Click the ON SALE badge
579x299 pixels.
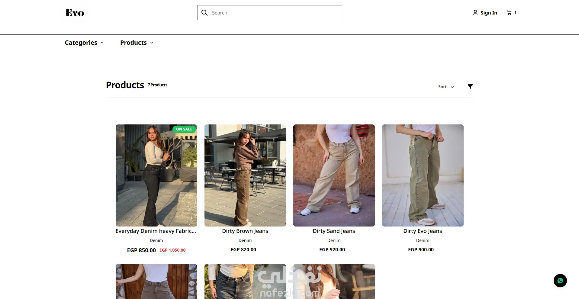tap(184, 129)
